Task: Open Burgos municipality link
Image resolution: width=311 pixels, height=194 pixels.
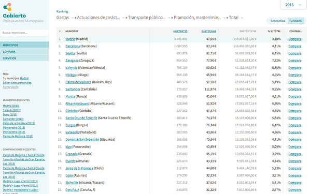Action: pyautogui.click(x=70, y=125)
